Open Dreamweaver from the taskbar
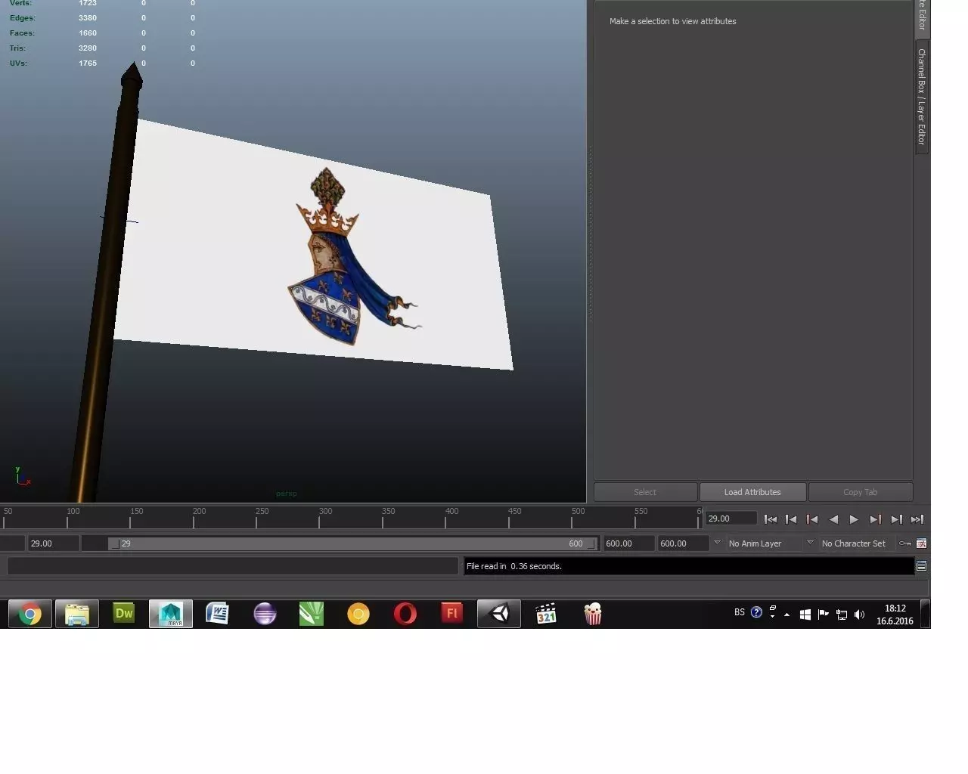This screenshot has width=968, height=774. (124, 614)
